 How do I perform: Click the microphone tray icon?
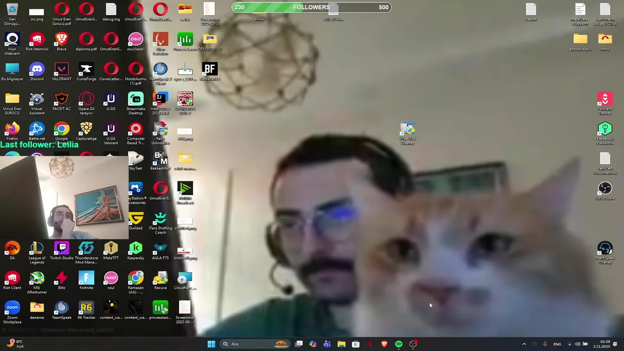click(545, 344)
